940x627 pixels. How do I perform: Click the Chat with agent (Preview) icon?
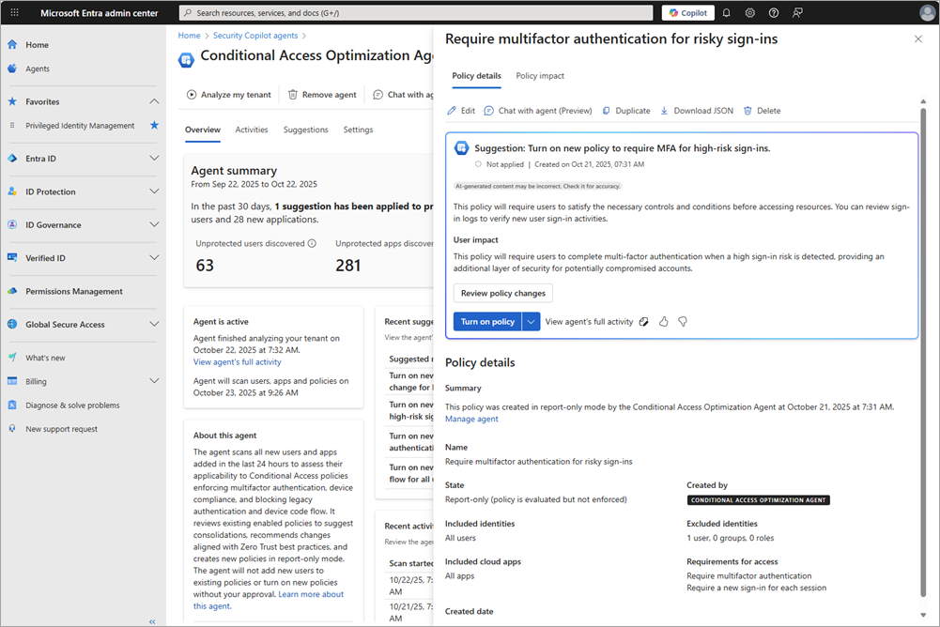point(488,110)
